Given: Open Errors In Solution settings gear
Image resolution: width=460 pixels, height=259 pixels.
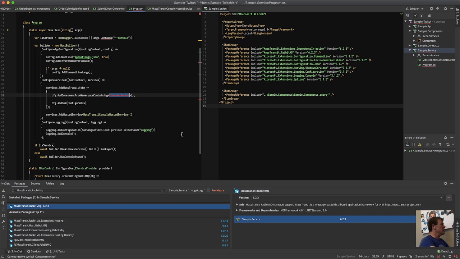Looking at the screenshot, I should (x=446, y=138).
